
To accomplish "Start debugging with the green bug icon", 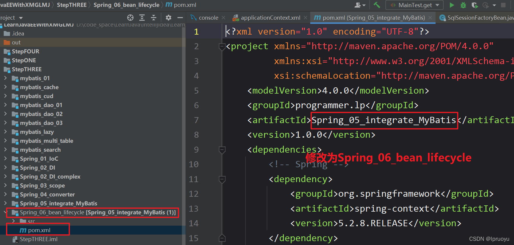I will click(463, 5).
